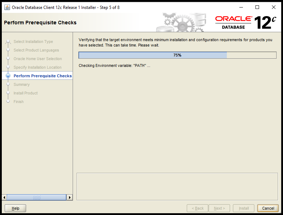
Task: Select the Perform Prerequisite Checks step
Action: click(43, 76)
